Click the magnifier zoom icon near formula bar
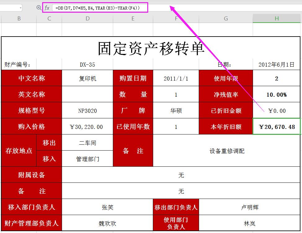This screenshot has height=233, width=302. pyautogui.click(x=38, y=7)
